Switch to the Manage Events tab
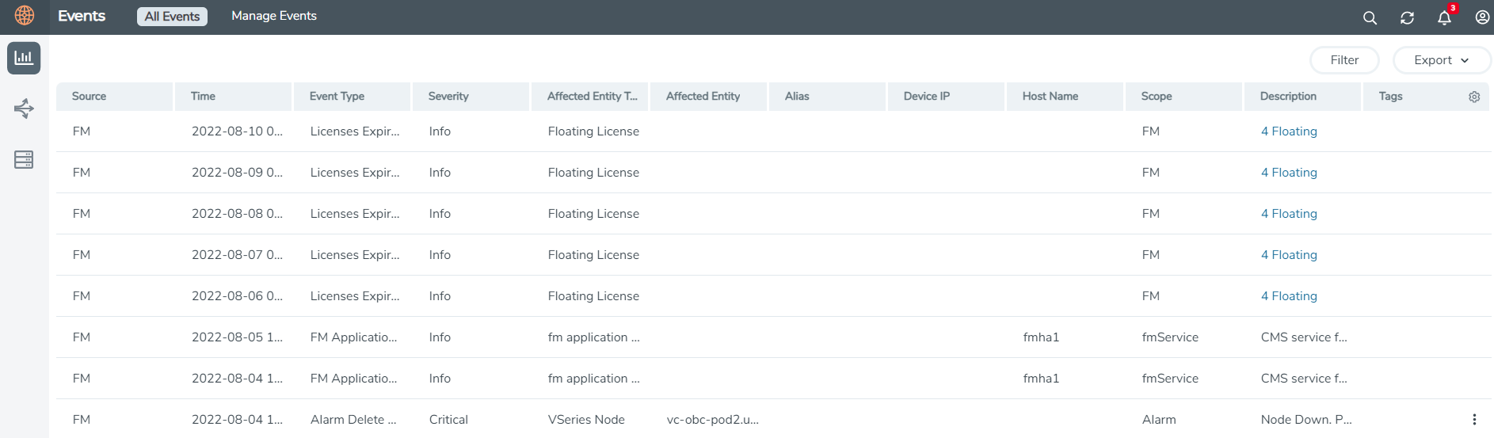The width and height of the screenshot is (1494, 438). [x=273, y=16]
